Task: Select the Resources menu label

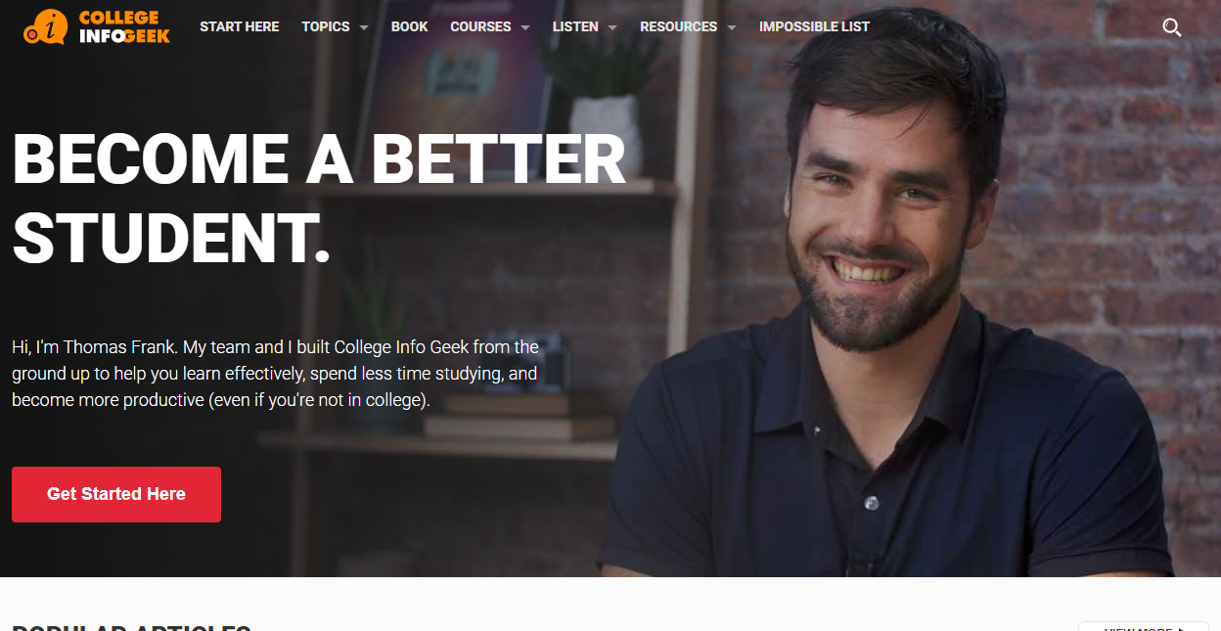Action: pos(679,26)
